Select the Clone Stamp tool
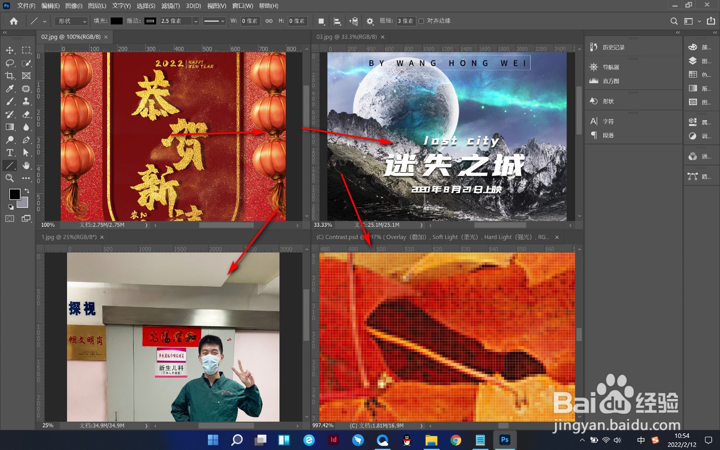Viewport: 720px width, 450px height. pos(27,101)
